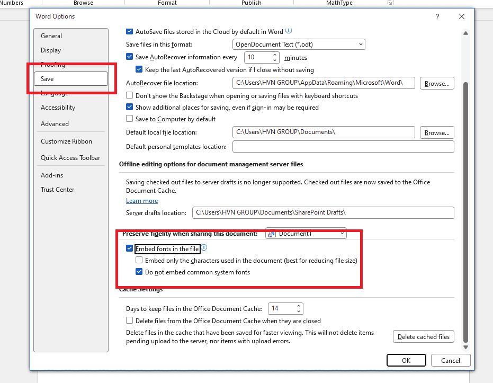Viewport: 493px width, 383px height.
Task: Click the scrollbar down arrow in options pane
Action: click(465, 347)
